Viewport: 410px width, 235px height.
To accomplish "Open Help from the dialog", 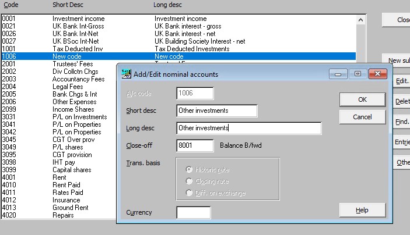I will coord(362,210).
